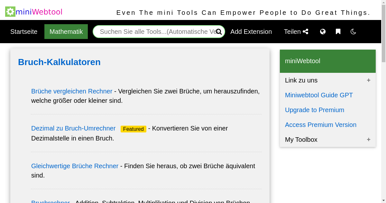
Task: Click the search magnifier icon
Action: (x=219, y=32)
